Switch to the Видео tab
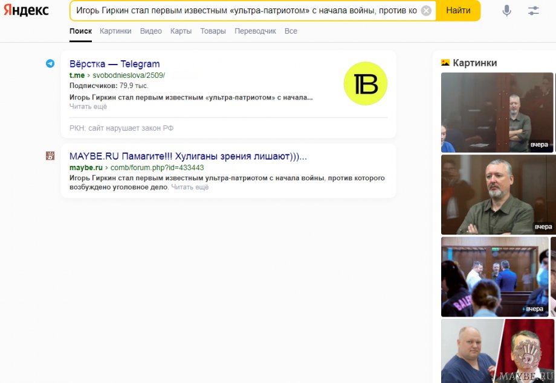 click(x=151, y=31)
